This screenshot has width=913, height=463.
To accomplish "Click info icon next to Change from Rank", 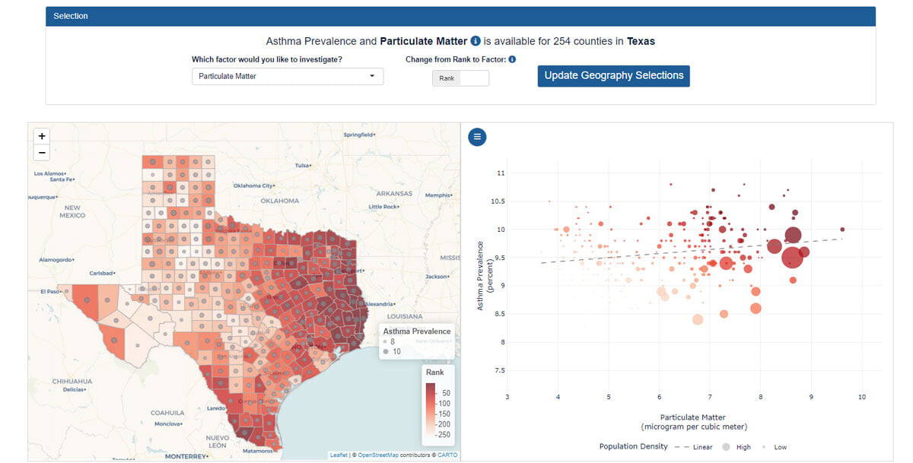I will [x=512, y=59].
